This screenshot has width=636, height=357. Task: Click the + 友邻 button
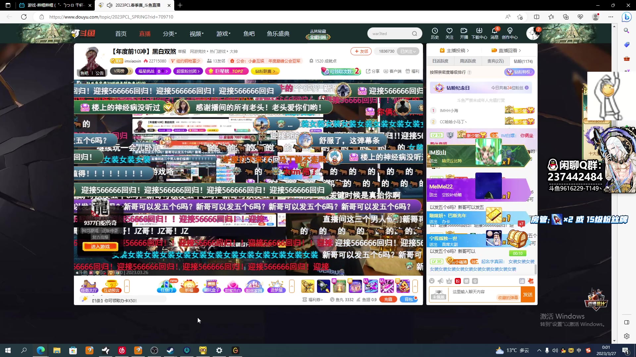coord(361,51)
